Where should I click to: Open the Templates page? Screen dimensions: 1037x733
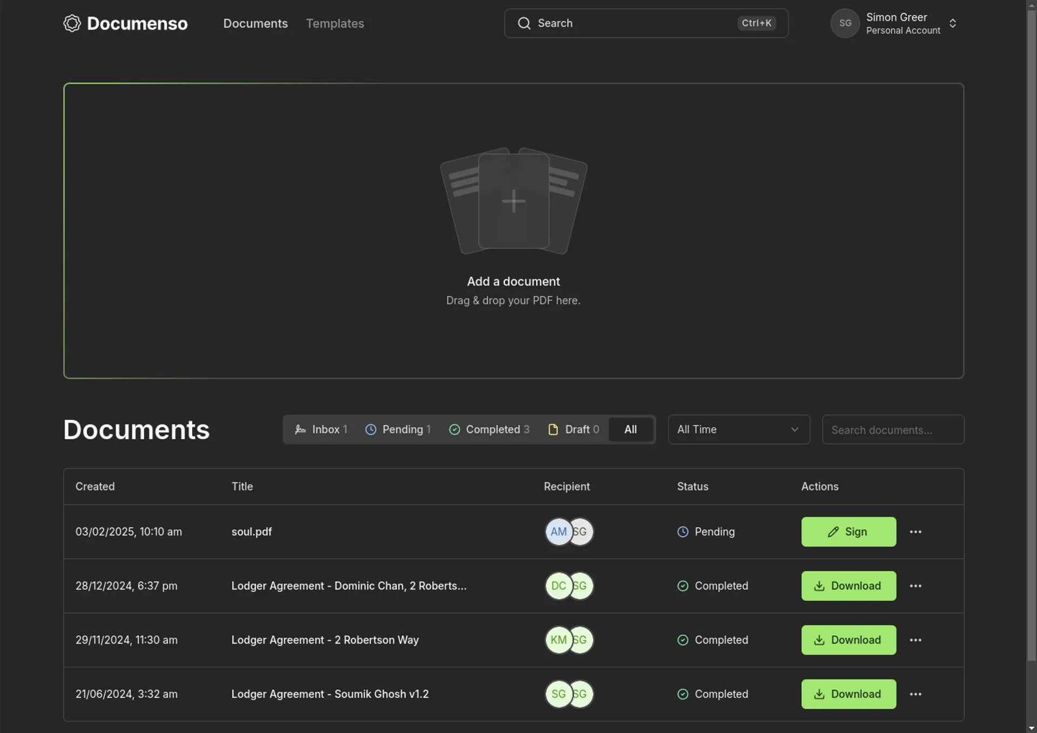coord(335,23)
